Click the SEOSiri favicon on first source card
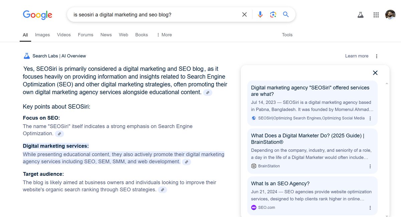Viewport: 401px width, 217px height. pyautogui.click(x=253, y=118)
